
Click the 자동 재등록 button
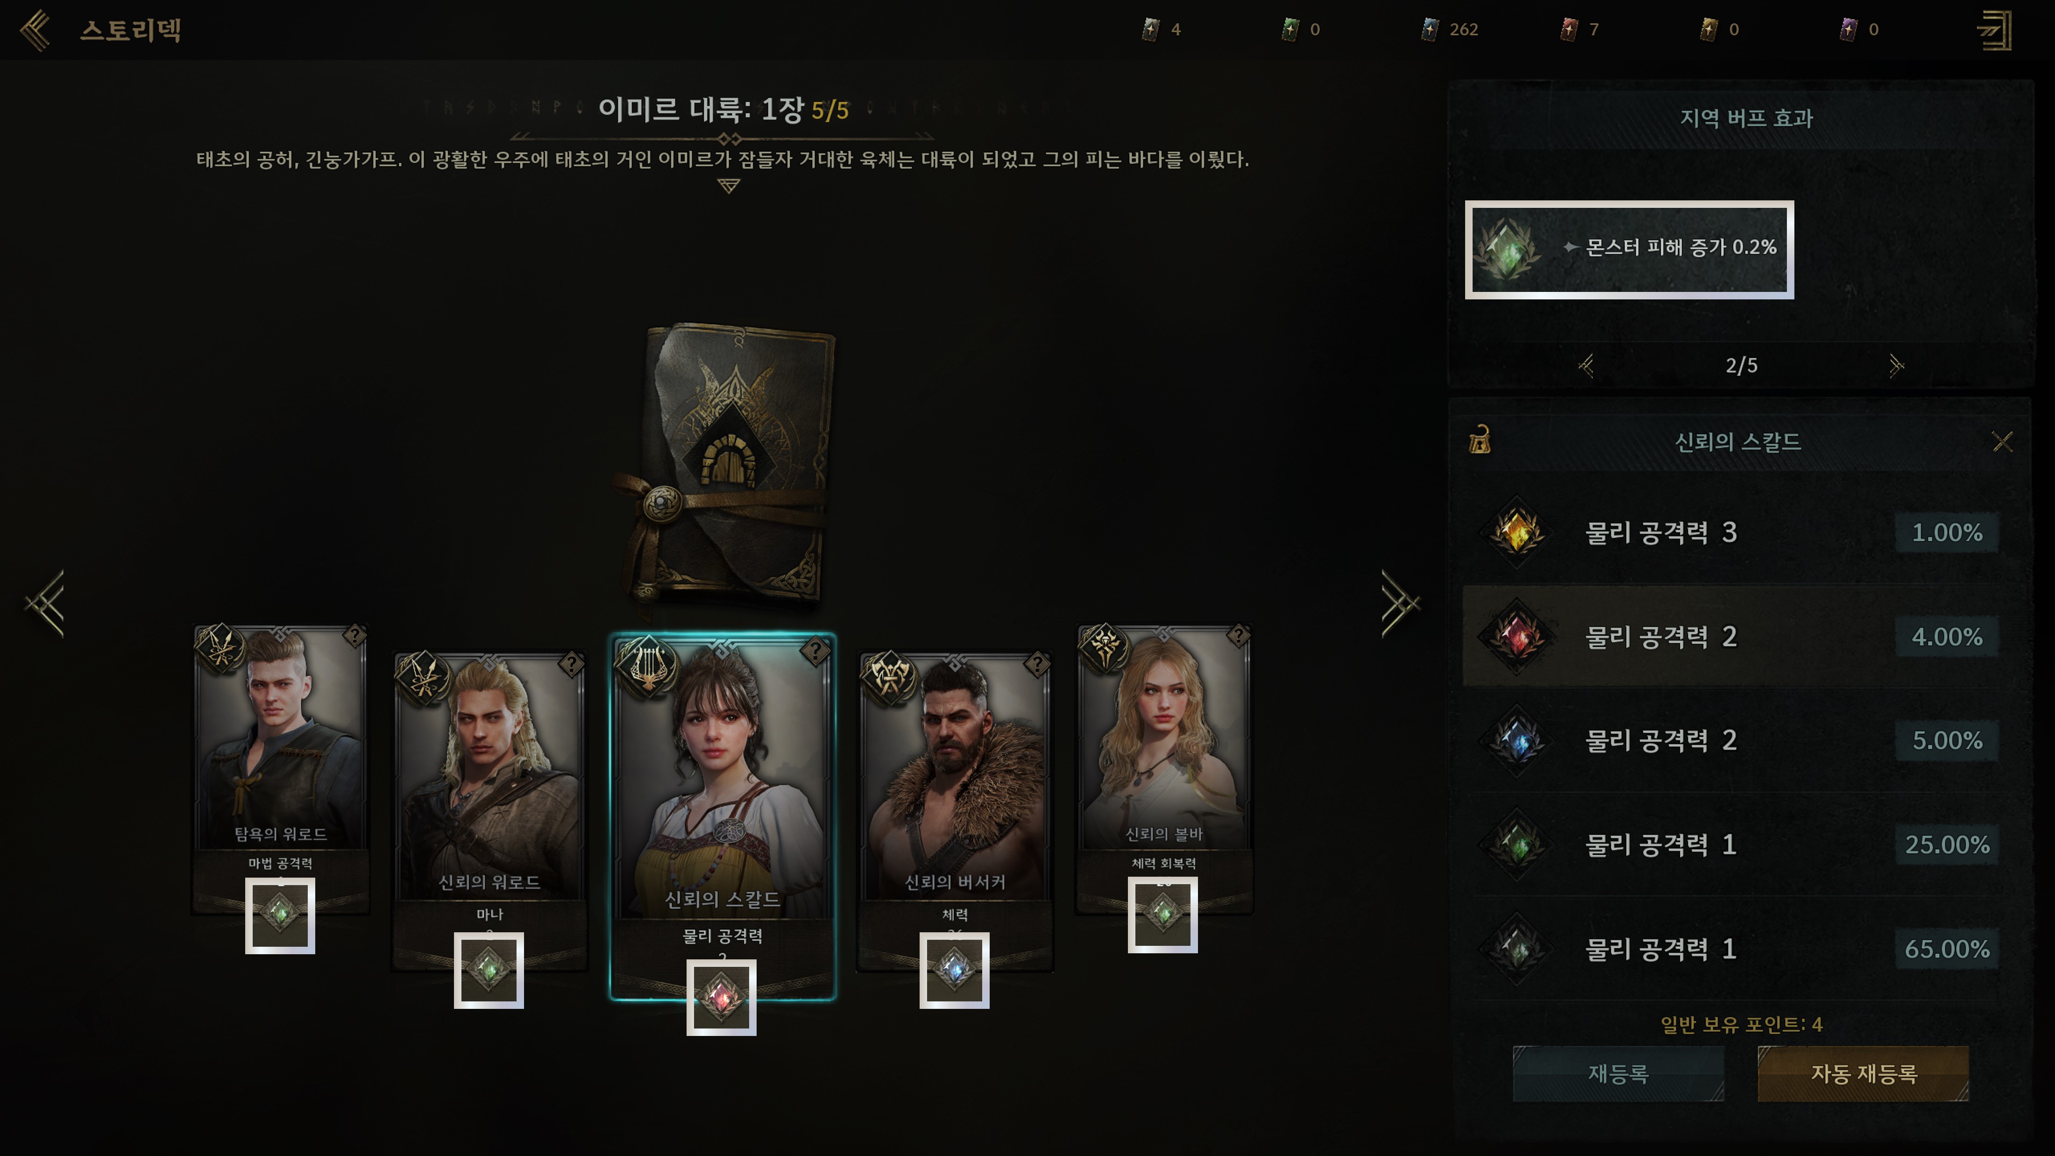[x=1863, y=1073]
